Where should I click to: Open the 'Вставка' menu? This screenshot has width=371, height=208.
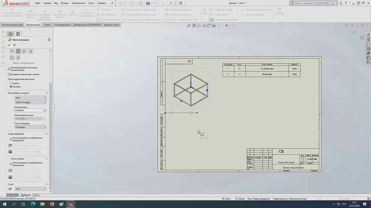(x=65, y=3)
